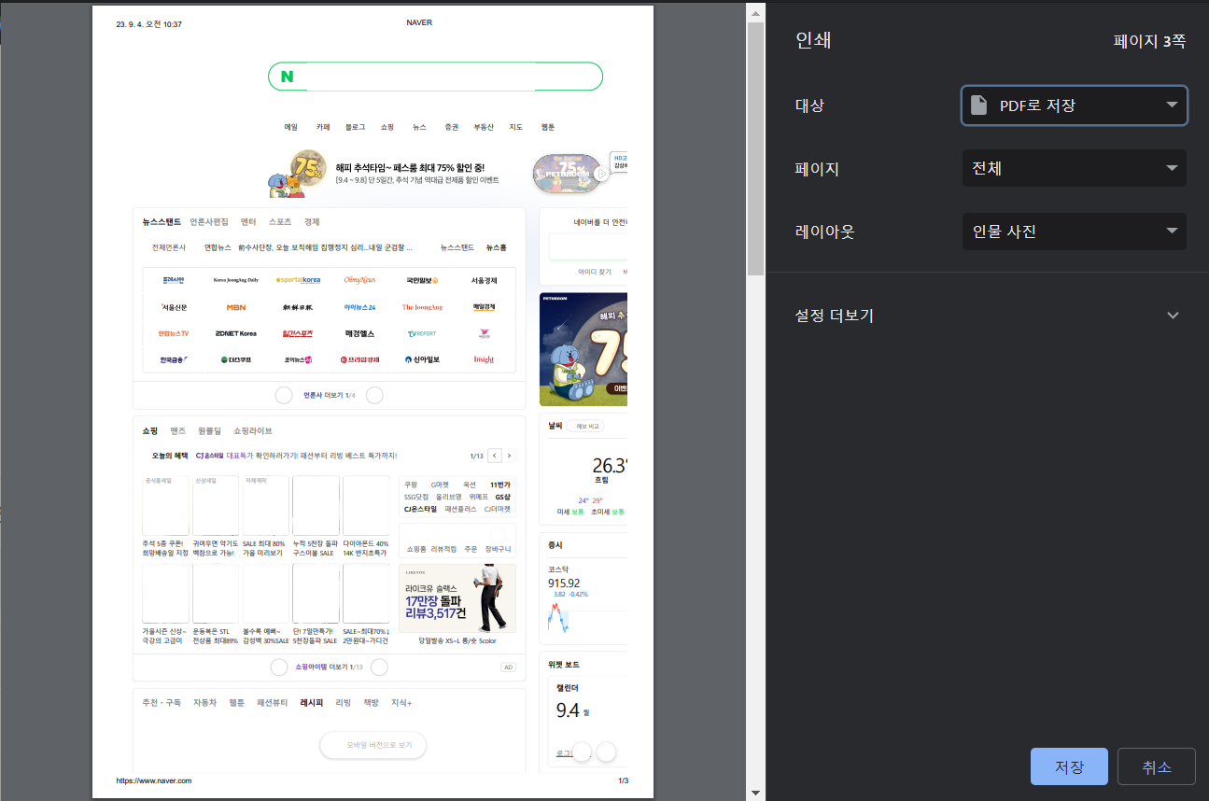Click the 프라임경제 logo
This screenshot has height=801, width=1209.
(x=359, y=359)
